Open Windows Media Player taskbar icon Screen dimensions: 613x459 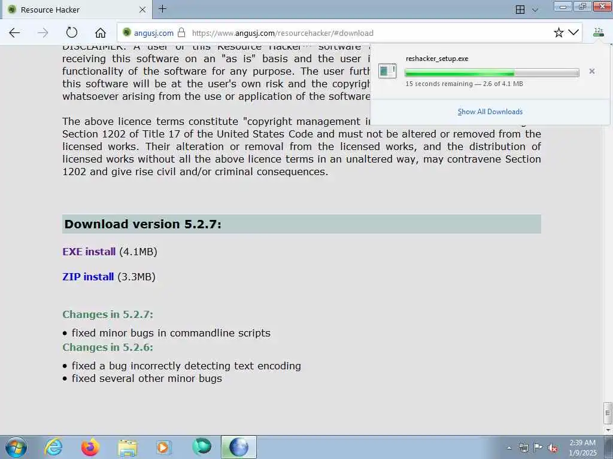coord(163,447)
